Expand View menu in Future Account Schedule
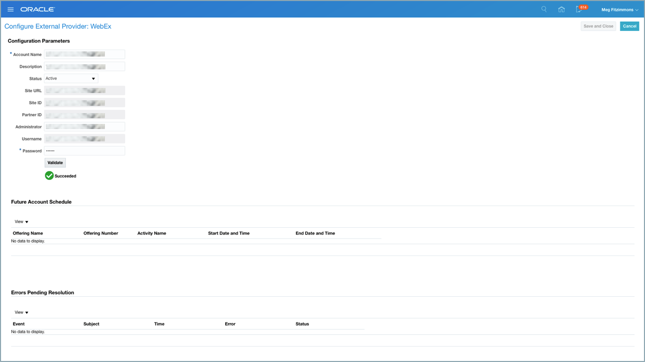645x362 pixels. tap(22, 222)
